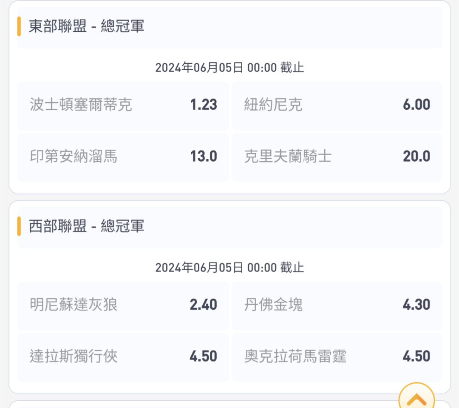The width and height of the screenshot is (459, 408).
Task: Tap the 20.0 odds value
Action: [416, 156]
